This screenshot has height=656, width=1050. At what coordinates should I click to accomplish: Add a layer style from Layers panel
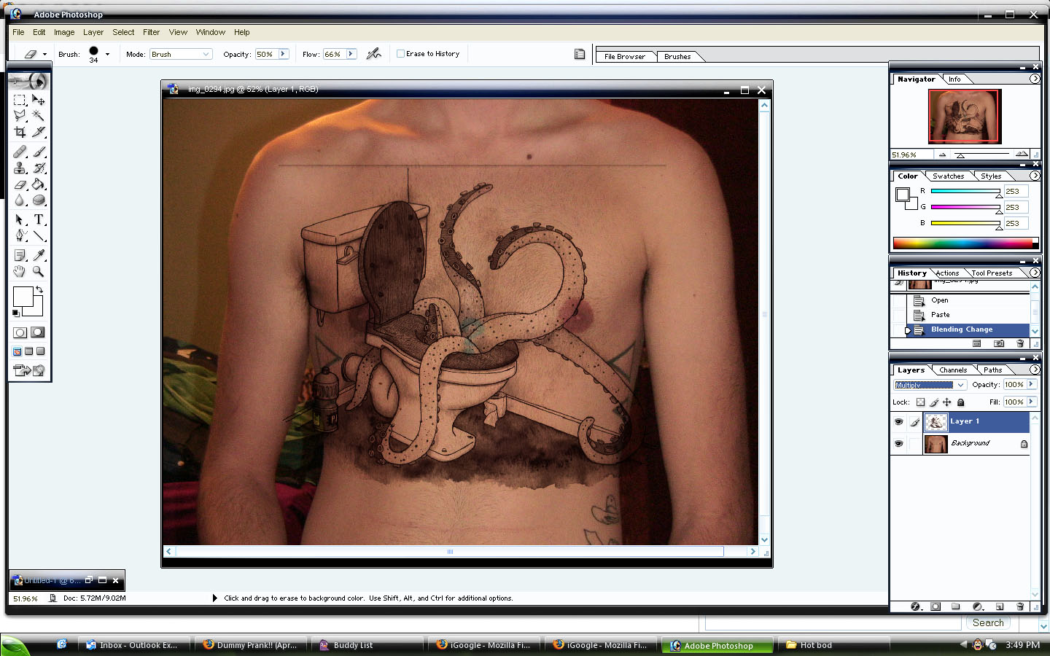click(x=916, y=606)
